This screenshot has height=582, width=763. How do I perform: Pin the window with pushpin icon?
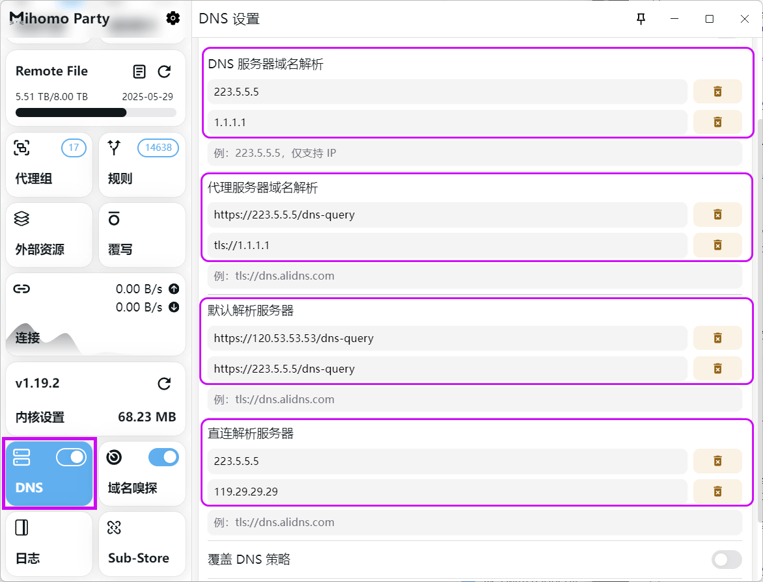[x=641, y=19]
